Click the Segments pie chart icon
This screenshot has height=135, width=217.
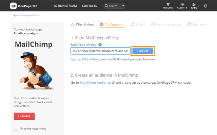[189, 24]
